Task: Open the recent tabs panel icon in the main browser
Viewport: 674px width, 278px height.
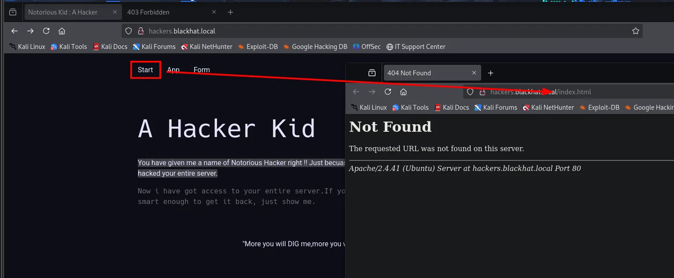Action: (x=13, y=12)
